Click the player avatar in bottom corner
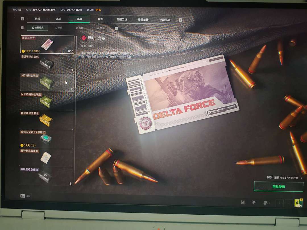 click(x=298, y=203)
